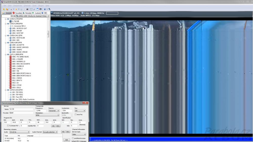Image resolution: width=253 pixels, height=142 pixels.
Task: Select the GULLI encrypted channel icon
Action: [x=10, y=87]
